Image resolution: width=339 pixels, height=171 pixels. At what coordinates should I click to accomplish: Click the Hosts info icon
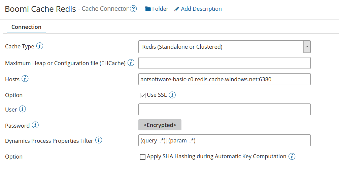(25, 79)
